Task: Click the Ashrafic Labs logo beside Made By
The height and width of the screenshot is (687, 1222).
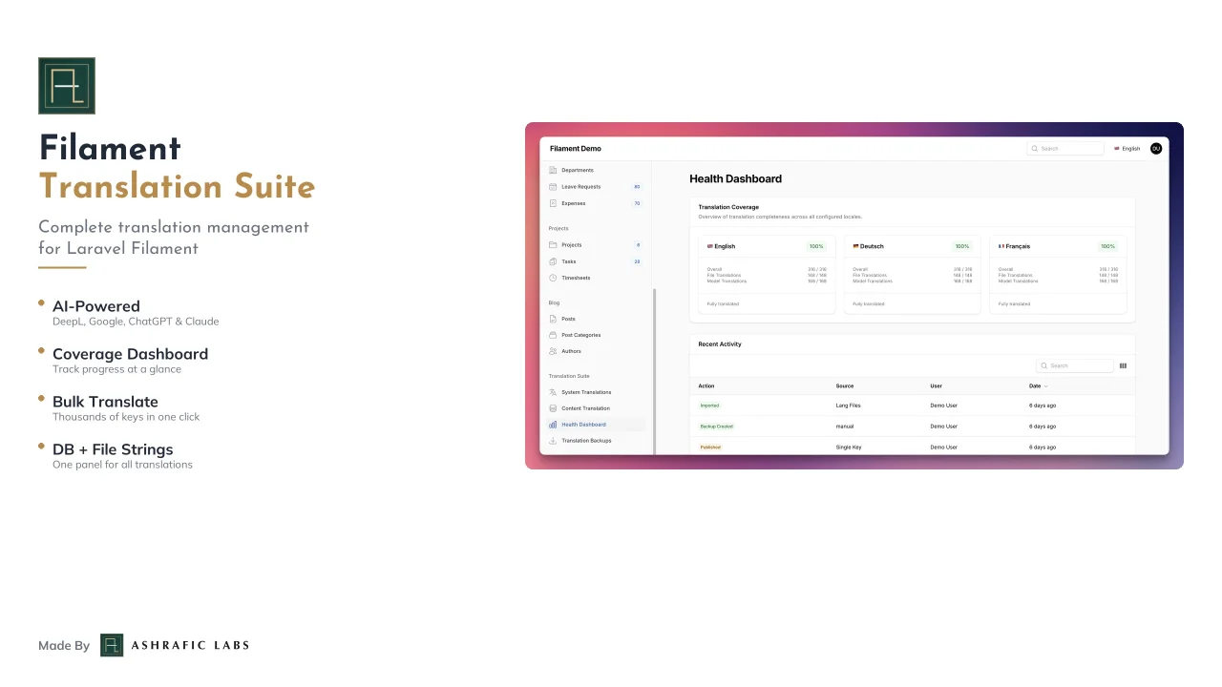Action: coord(112,645)
